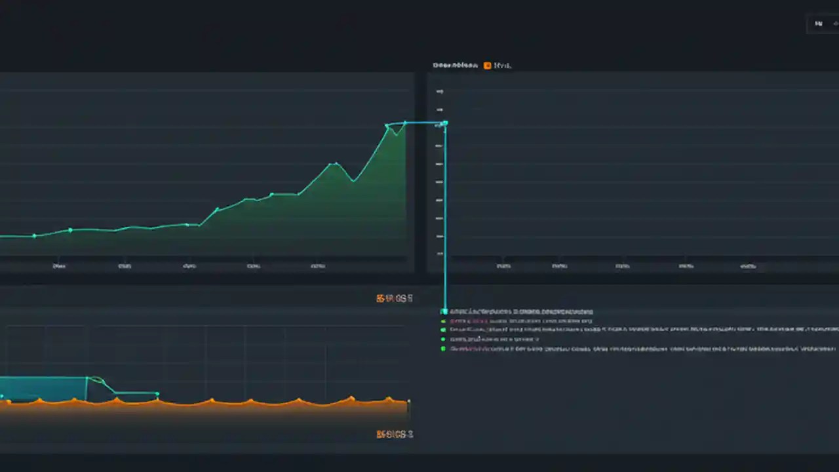
Task: Click the bright green icon on the last legend line
Action: pyautogui.click(x=444, y=348)
